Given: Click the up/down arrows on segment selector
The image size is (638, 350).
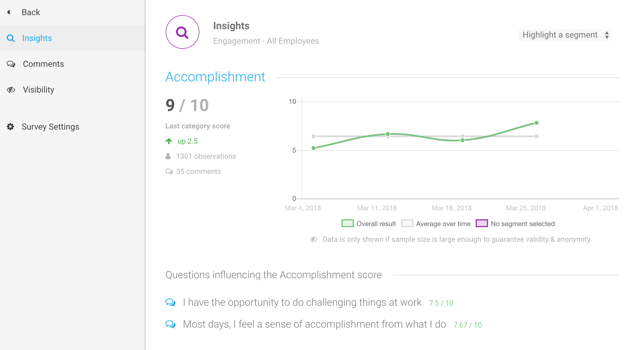Looking at the screenshot, I should pyautogui.click(x=607, y=35).
